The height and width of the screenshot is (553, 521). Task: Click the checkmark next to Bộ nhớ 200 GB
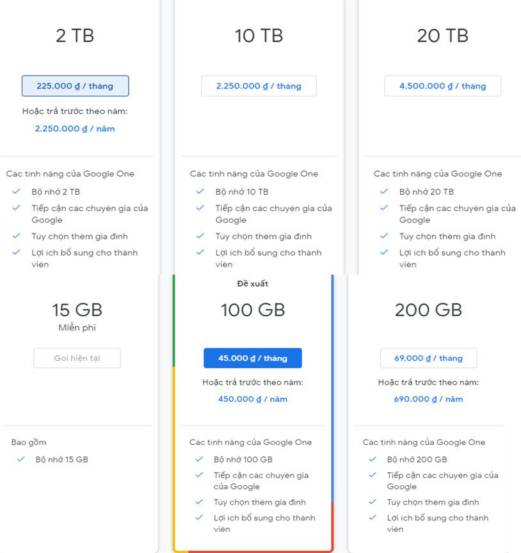click(373, 459)
